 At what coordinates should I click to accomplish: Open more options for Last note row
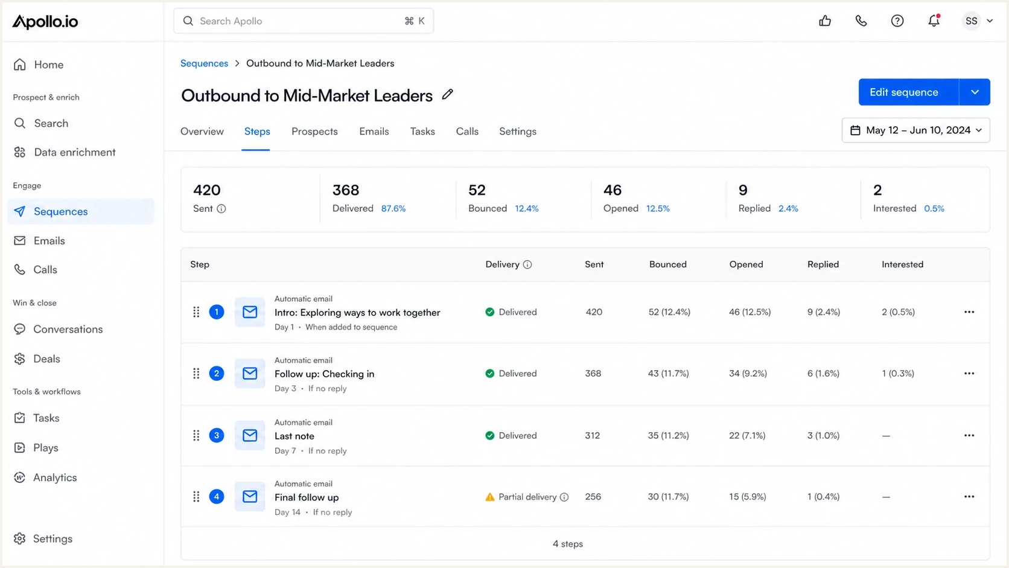point(969,436)
